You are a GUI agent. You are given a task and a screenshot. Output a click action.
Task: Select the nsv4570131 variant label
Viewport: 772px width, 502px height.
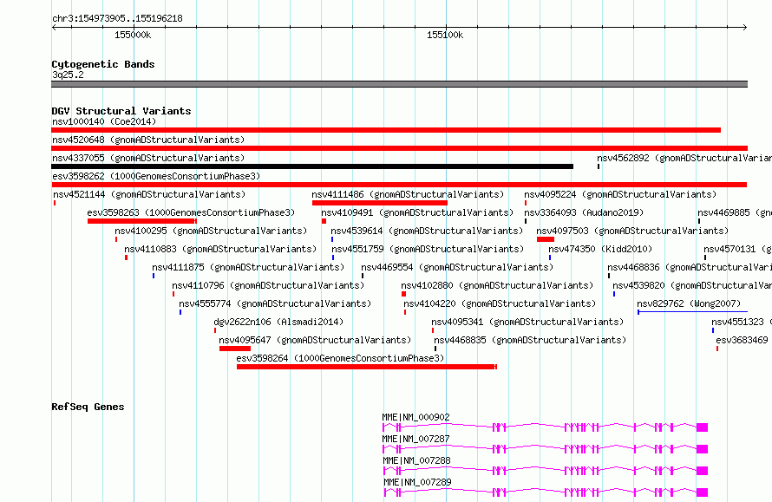737,249
